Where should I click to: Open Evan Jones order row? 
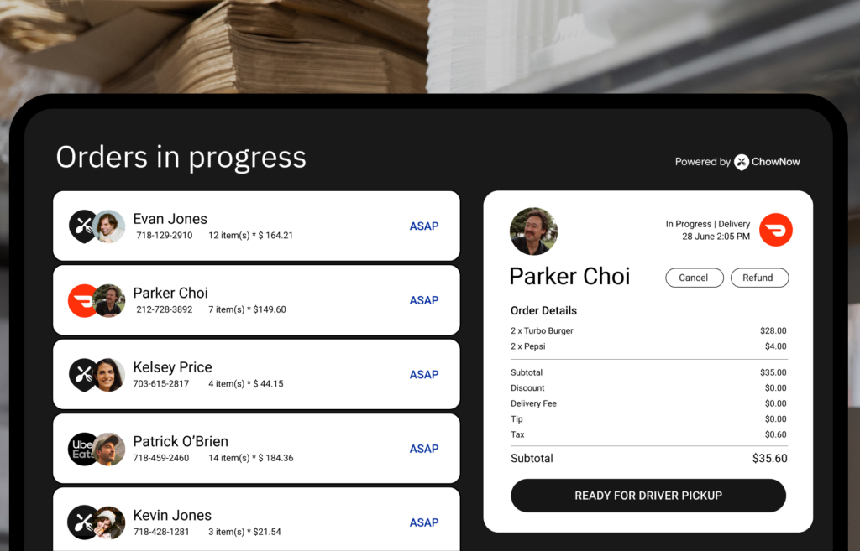(256, 226)
